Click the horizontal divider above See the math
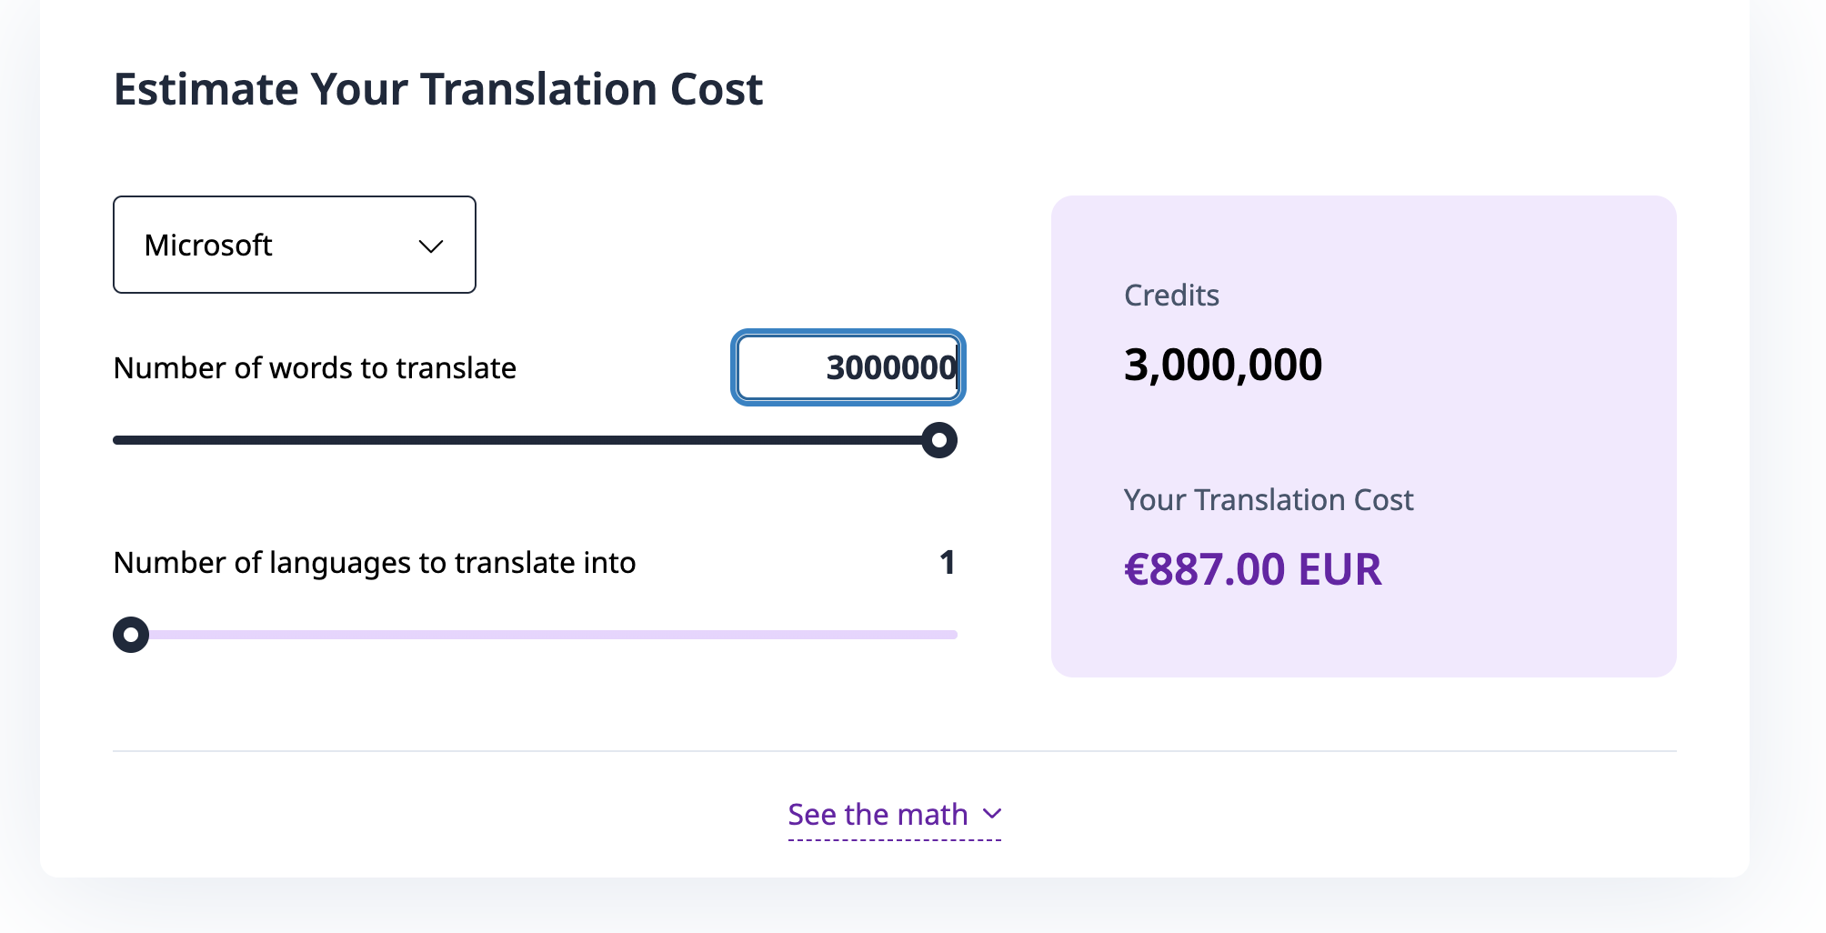 pyautogui.click(x=895, y=751)
